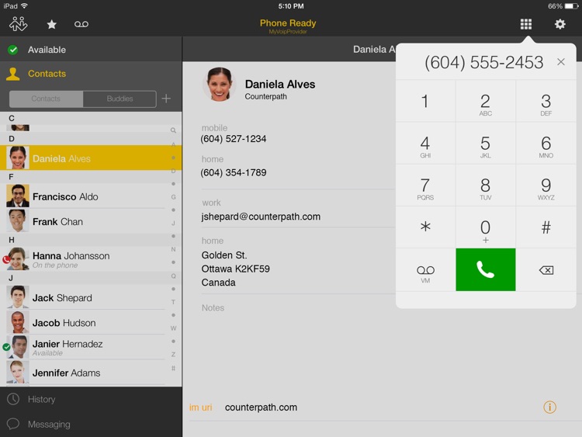
Task: Open the History section
Action: tap(91, 399)
